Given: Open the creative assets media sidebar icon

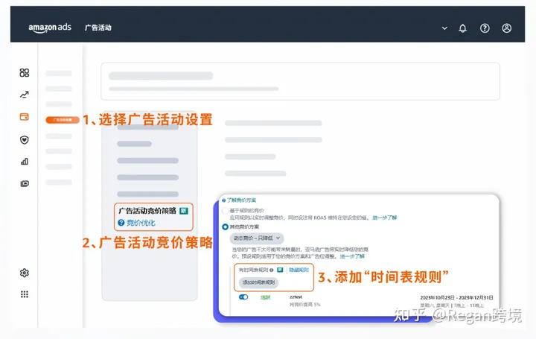Looking at the screenshot, I should (x=25, y=184).
